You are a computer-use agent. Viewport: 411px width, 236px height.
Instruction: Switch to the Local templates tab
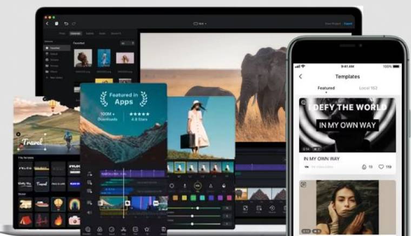(368, 88)
